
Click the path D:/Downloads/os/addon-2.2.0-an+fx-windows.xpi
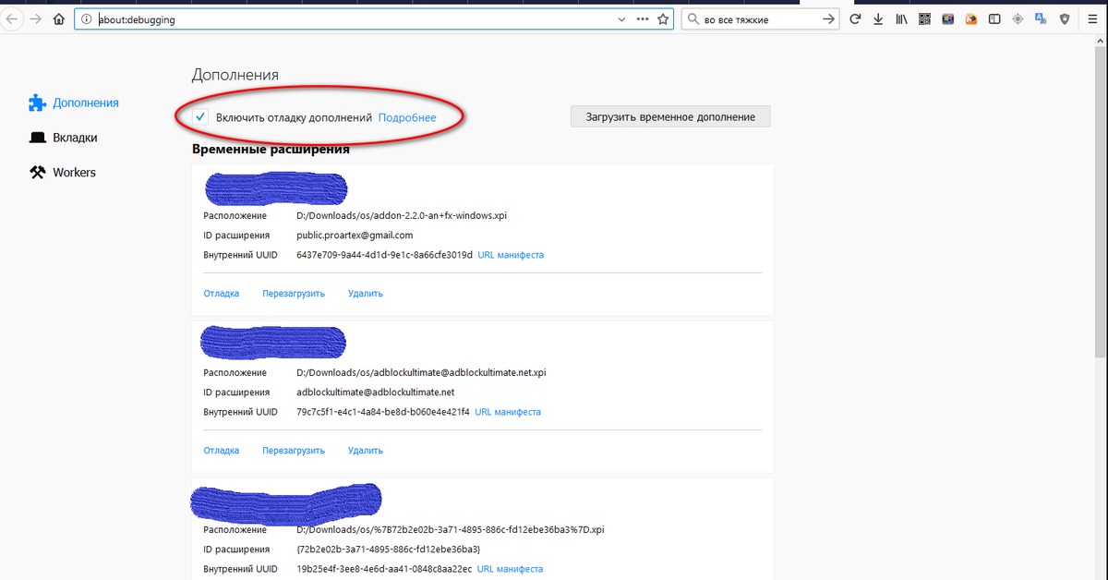click(x=402, y=215)
